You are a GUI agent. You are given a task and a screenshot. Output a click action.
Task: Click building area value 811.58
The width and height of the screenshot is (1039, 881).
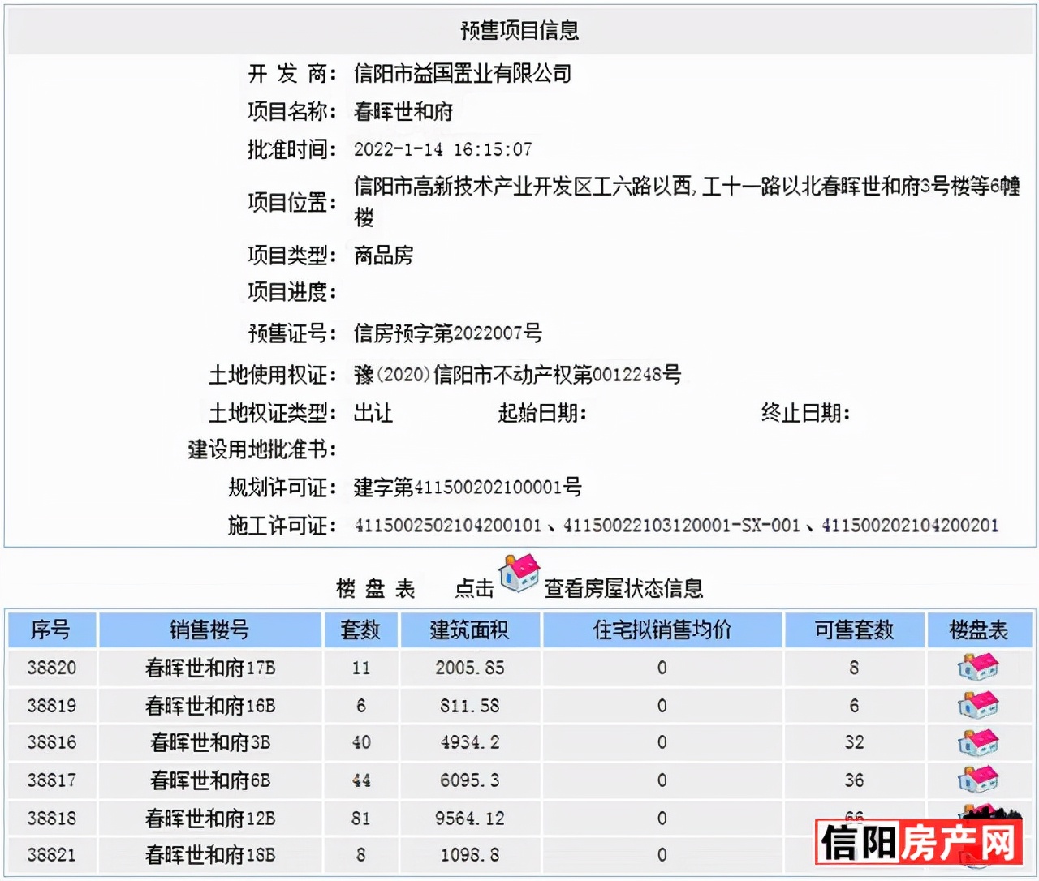pyautogui.click(x=469, y=706)
